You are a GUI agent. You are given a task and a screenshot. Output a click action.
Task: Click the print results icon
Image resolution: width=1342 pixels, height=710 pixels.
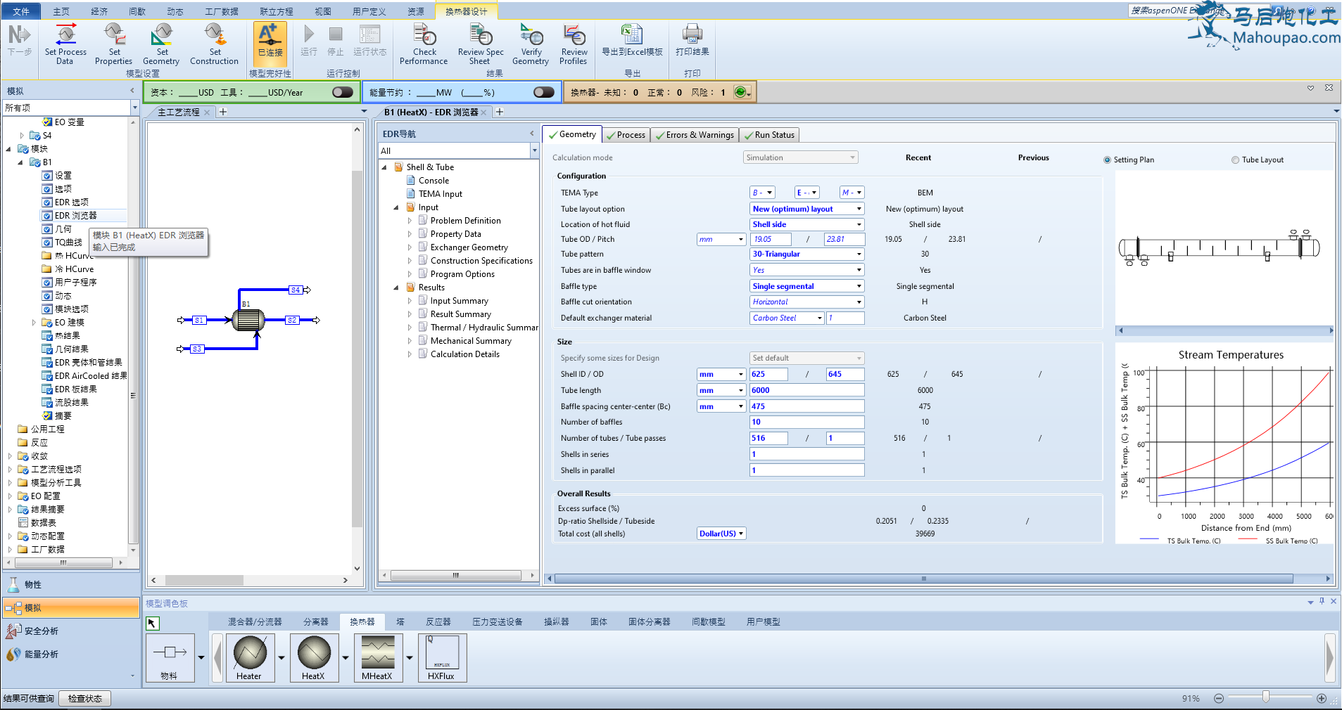pyautogui.click(x=692, y=40)
